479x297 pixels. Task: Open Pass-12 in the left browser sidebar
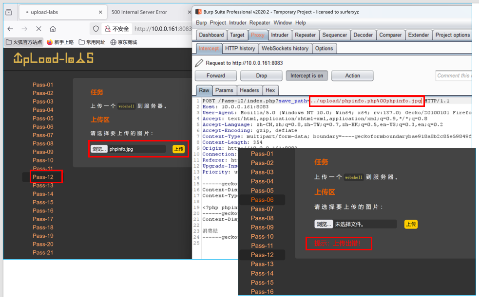point(43,177)
